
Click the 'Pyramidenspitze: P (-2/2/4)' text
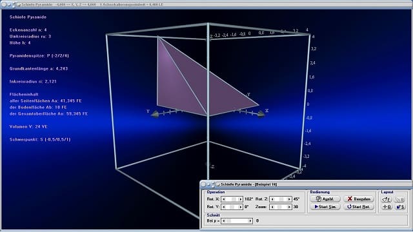click(x=39, y=56)
